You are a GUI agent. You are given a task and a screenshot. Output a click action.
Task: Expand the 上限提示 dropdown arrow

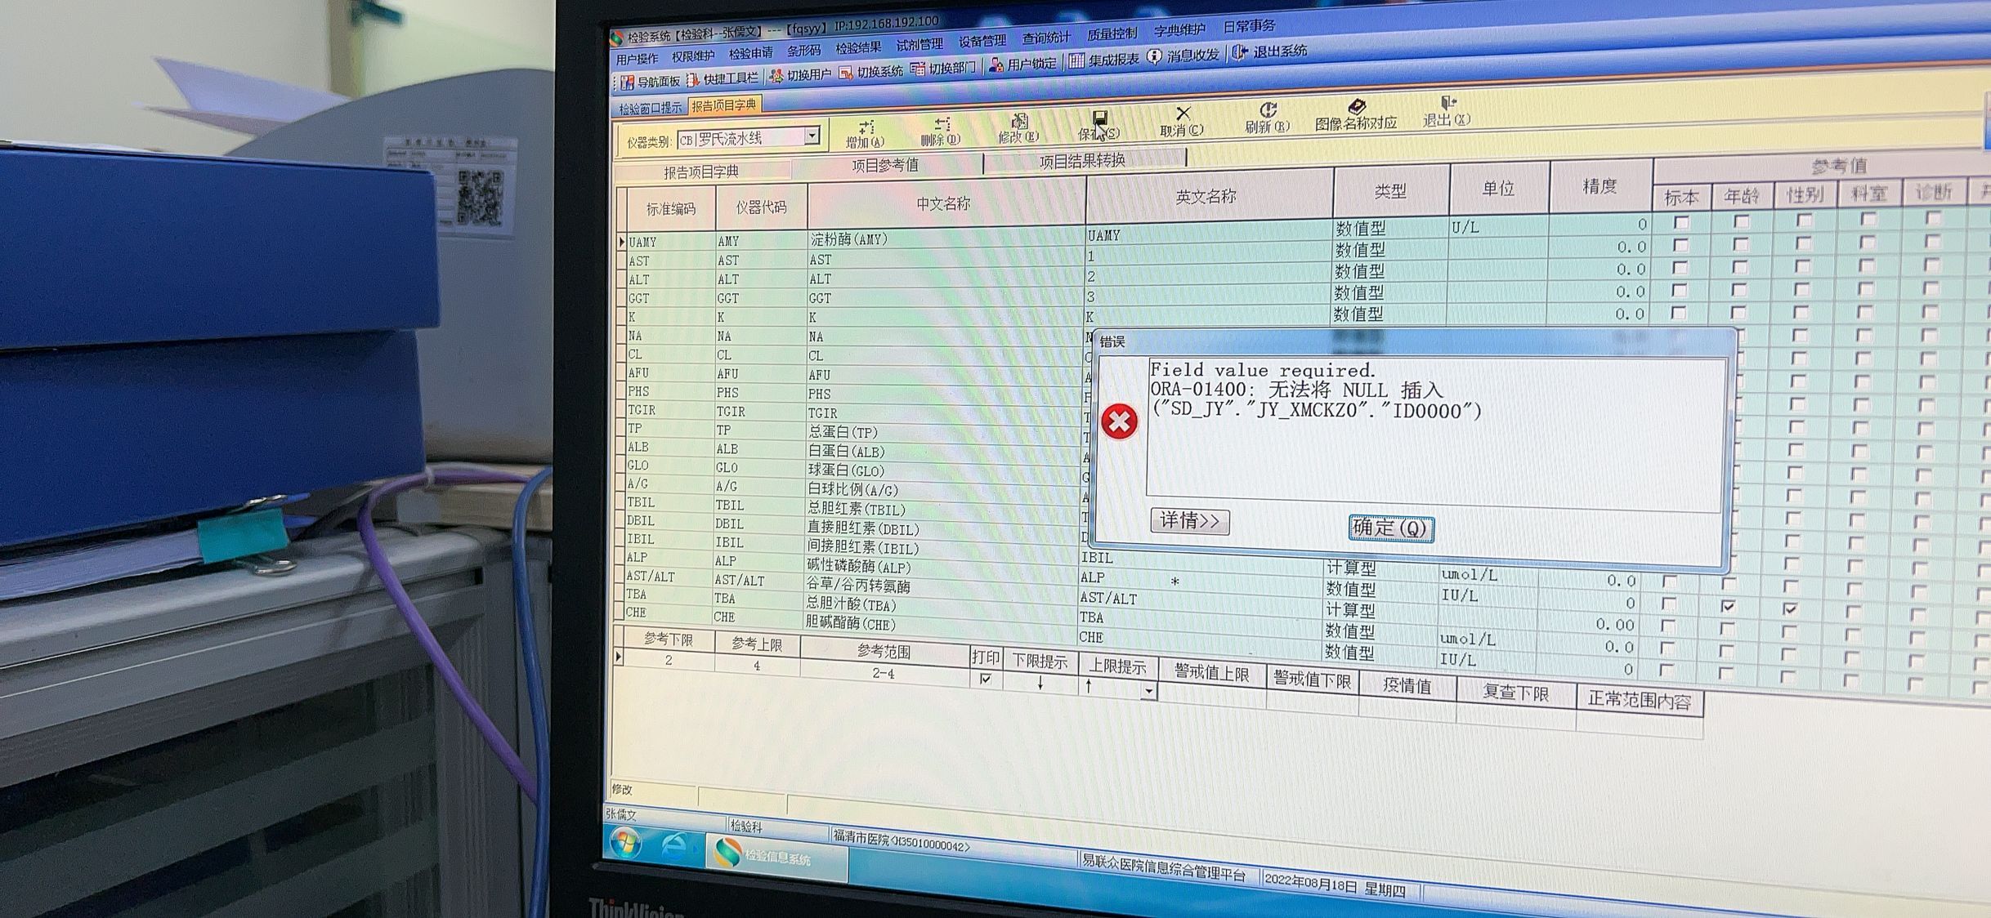pyautogui.click(x=1148, y=692)
